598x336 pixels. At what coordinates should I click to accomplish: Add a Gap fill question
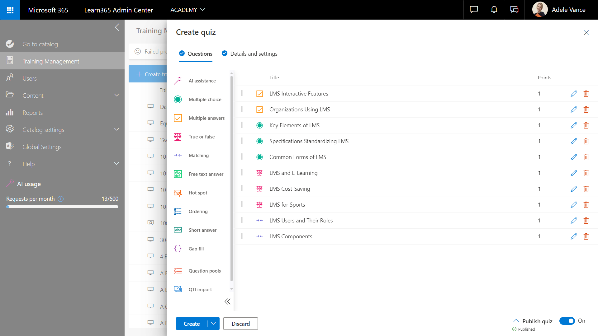click(x=196, y=249)
